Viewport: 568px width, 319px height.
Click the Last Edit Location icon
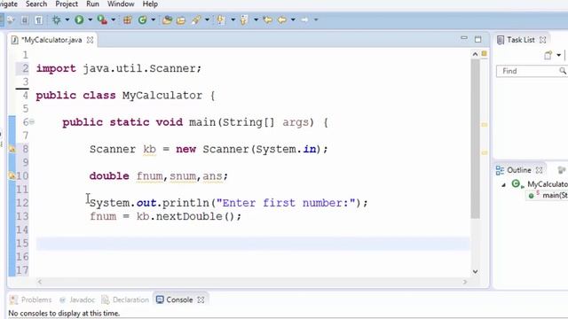(268, 19)
